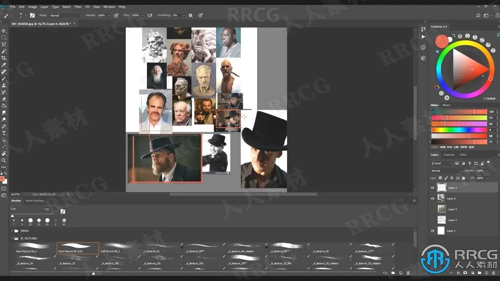The width and height of the screenshot is (500, 281).
Task: Delete the selected layer
Action: tap(493, 273)
